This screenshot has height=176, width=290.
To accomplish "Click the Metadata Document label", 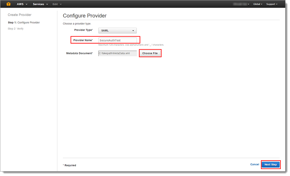I will (x=79, y=53).
